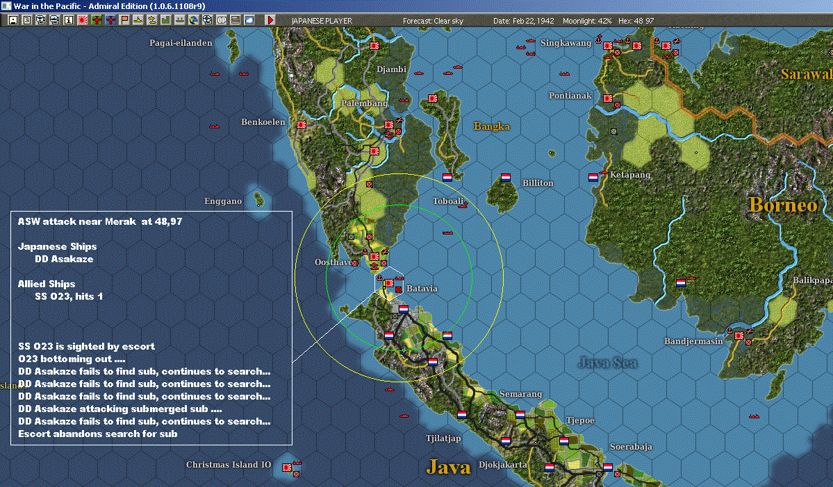Select the red plane on blue icon
Screen dimensions: 833x487
point(110,20)
